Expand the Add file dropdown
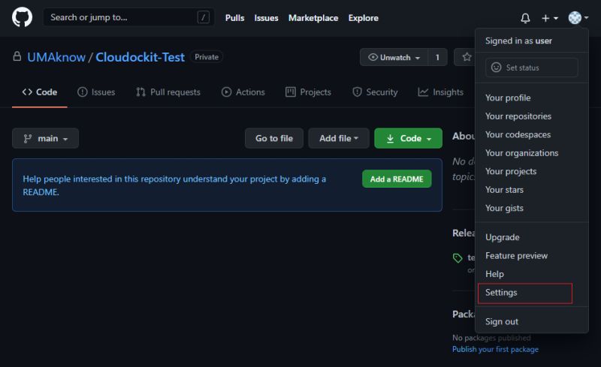The height and width of the screenshot is (367, 601). point(339,138)
